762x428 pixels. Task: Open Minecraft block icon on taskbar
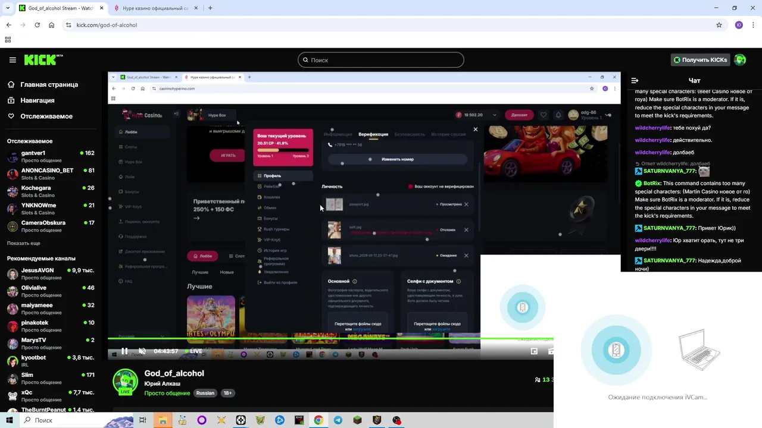357,420
